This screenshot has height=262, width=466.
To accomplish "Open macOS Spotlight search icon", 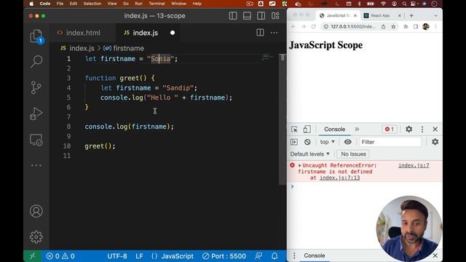I will coord(404,4).
